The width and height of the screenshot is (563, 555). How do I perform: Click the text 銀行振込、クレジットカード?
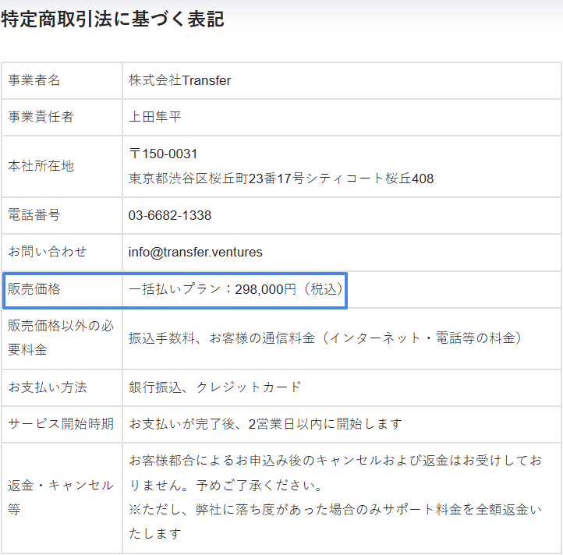coord(214,387)
